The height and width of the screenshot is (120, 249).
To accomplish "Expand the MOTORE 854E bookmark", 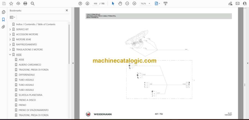I will (10, 39).
